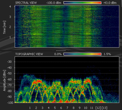Click the dotted splitter grip between the views
122x110 pixels.
[61, 51]
